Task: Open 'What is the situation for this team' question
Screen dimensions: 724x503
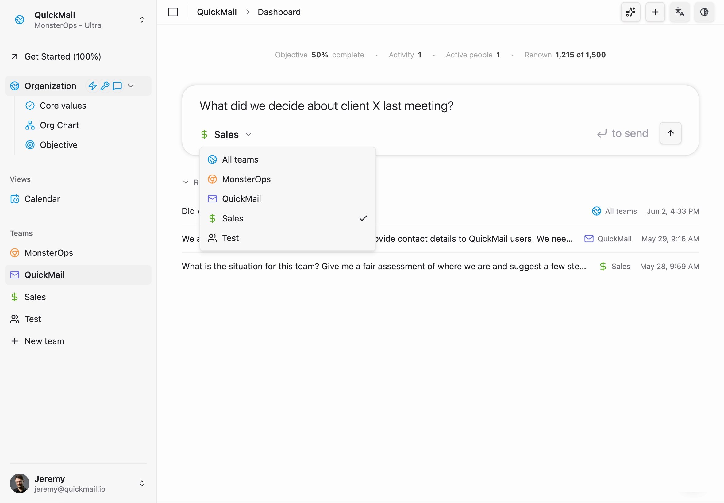Action: point(440,266)
